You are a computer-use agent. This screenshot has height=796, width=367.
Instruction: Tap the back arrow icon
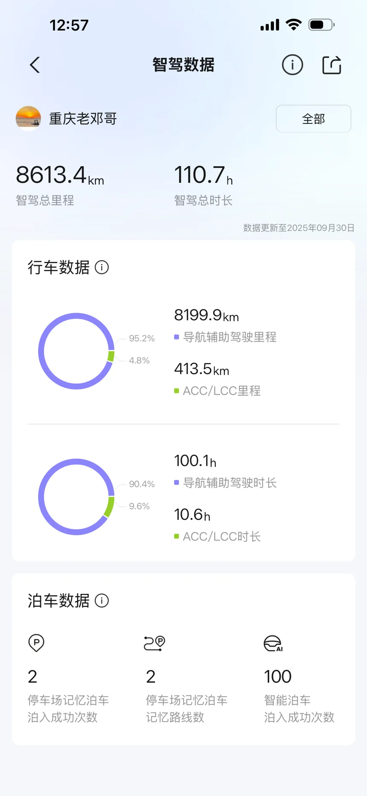tap(35, 65)
